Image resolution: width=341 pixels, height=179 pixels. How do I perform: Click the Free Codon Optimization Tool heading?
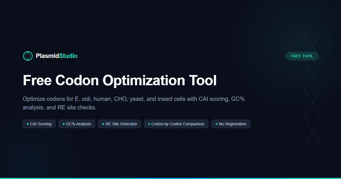(120, 80)
